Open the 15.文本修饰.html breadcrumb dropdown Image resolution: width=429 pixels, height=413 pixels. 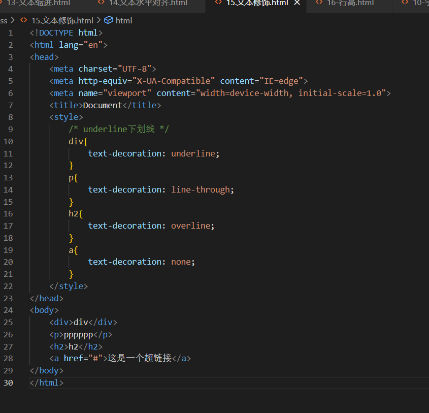[x=61, y=21]
